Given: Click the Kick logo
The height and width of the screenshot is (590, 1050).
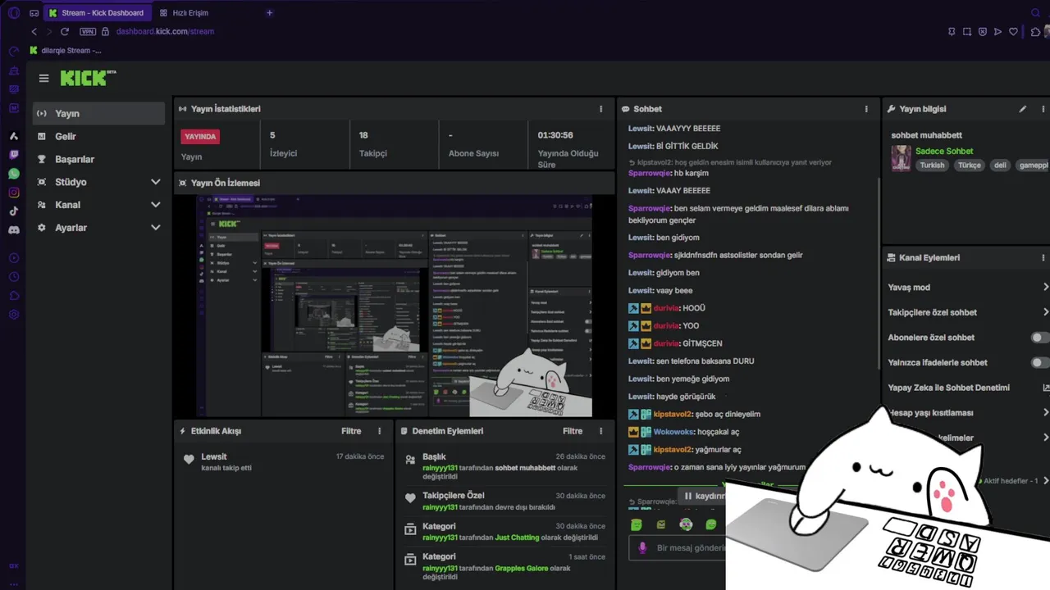Looking at the screenshot, I should (x=88, y=79).
